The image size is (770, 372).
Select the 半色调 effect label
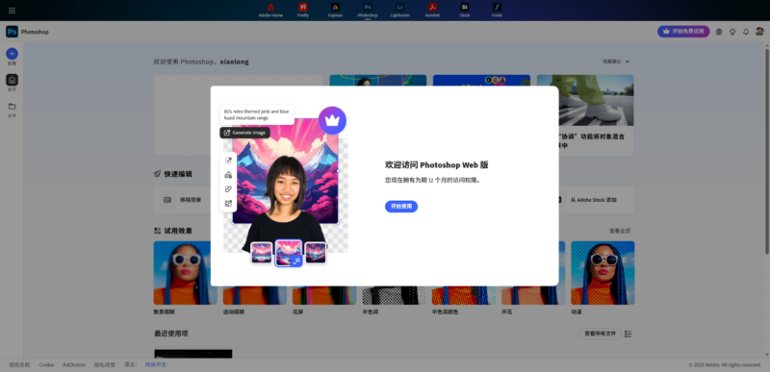click(x=371, y=311)
